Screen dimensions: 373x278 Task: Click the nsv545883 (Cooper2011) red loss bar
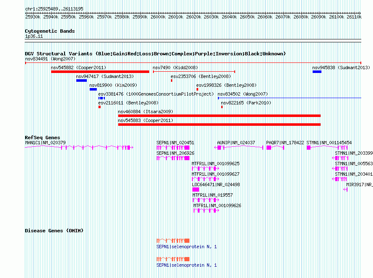219,125
